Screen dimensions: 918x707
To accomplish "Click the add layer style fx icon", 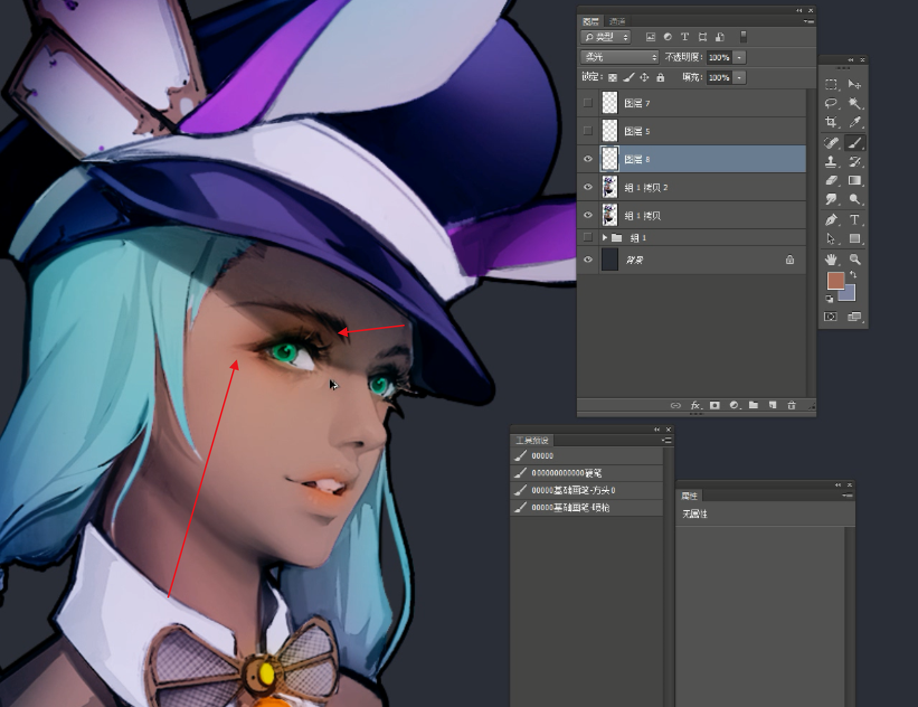I will (695, 405).
